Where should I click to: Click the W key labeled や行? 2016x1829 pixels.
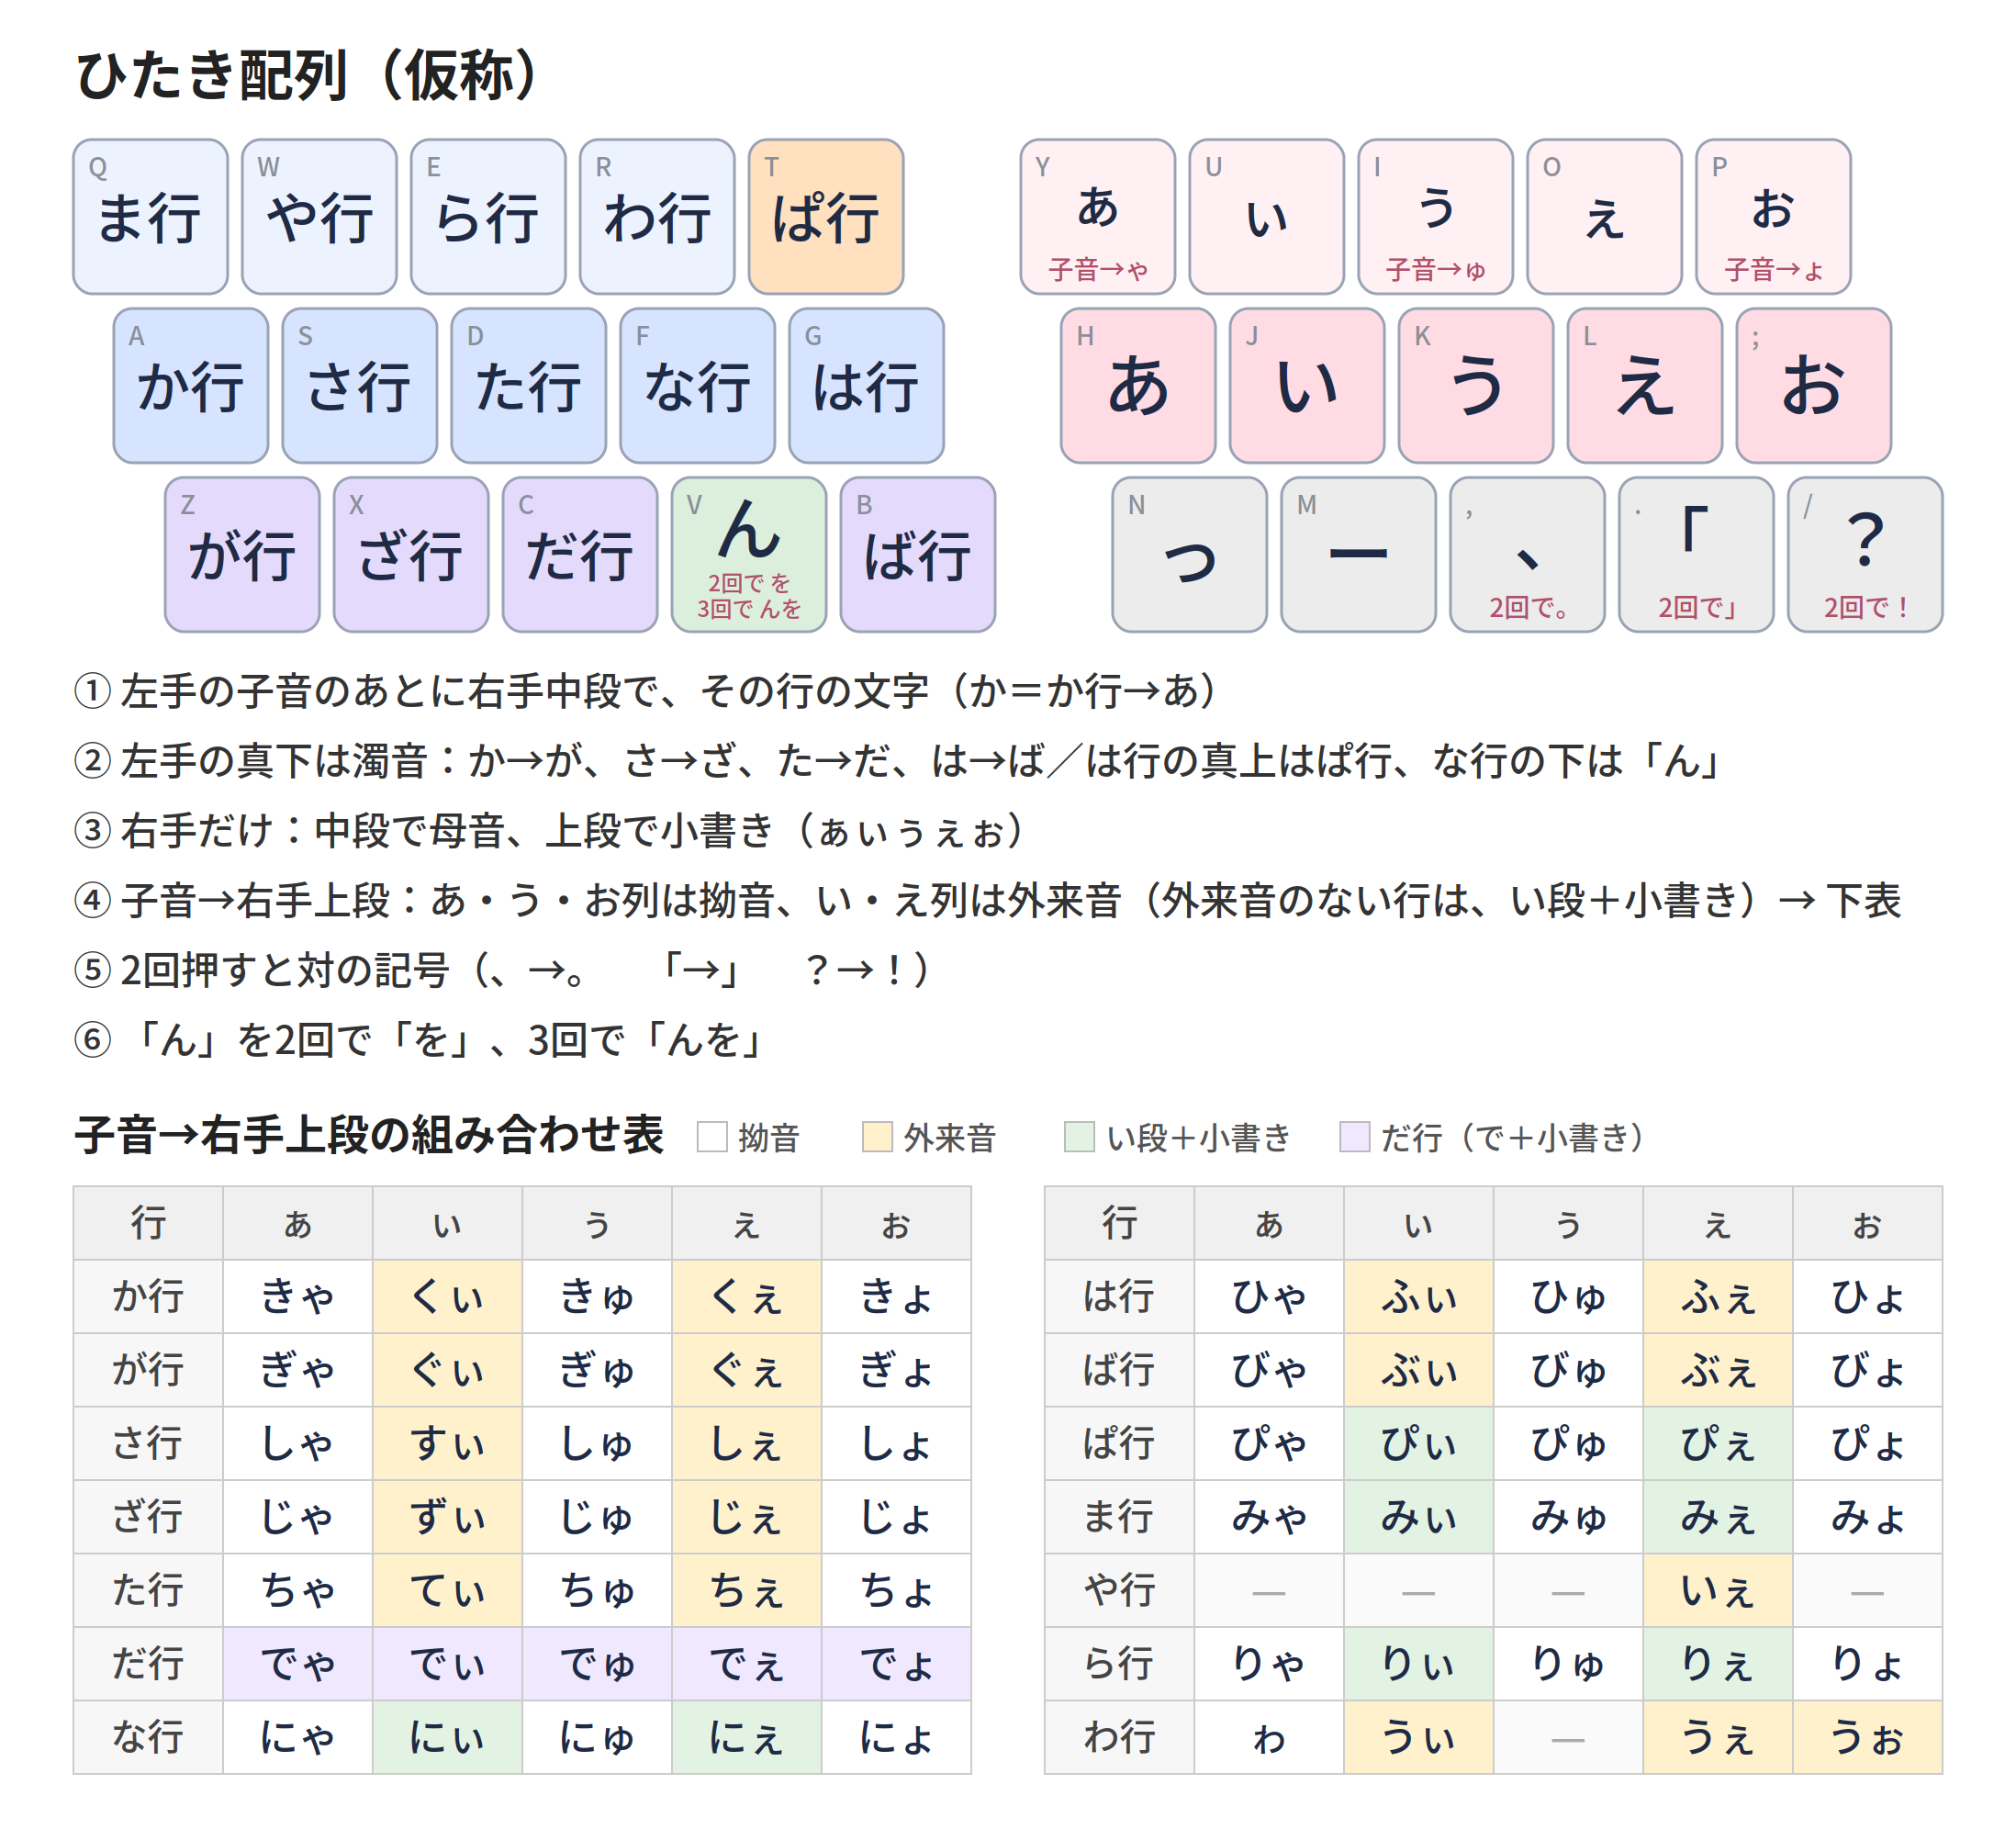click(319, 217)
